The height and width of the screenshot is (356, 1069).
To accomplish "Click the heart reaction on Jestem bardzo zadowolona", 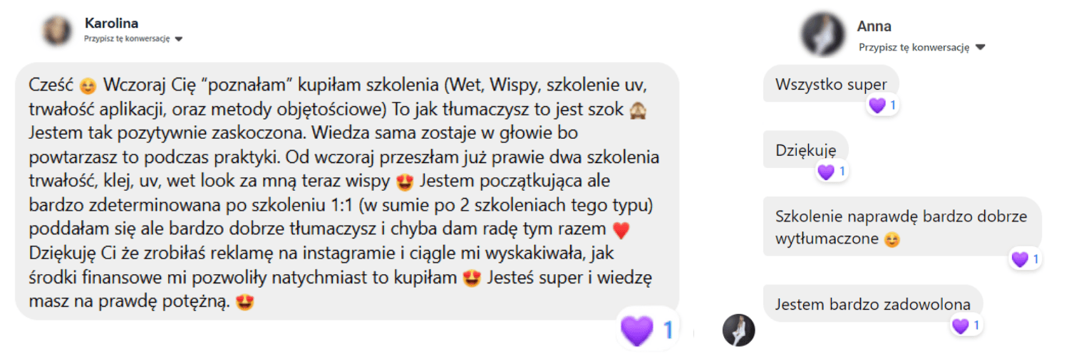I will pos(961,326).
